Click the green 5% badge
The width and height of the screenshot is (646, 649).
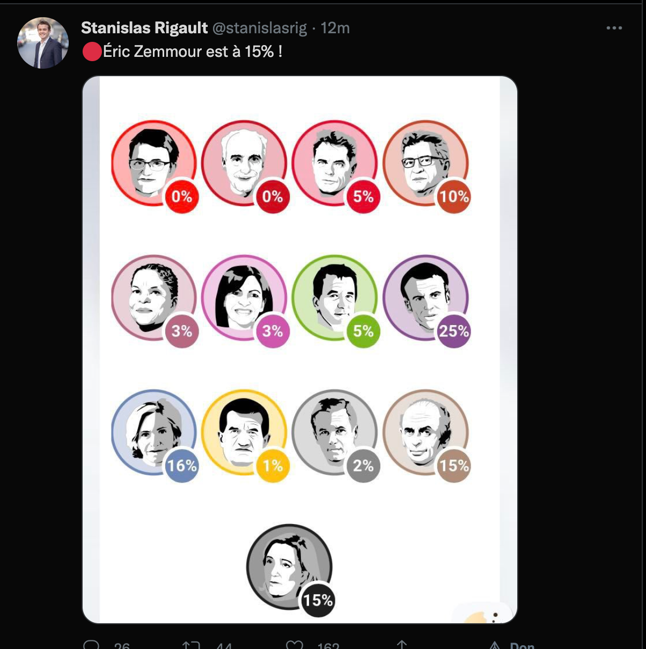tap(363, 331)
